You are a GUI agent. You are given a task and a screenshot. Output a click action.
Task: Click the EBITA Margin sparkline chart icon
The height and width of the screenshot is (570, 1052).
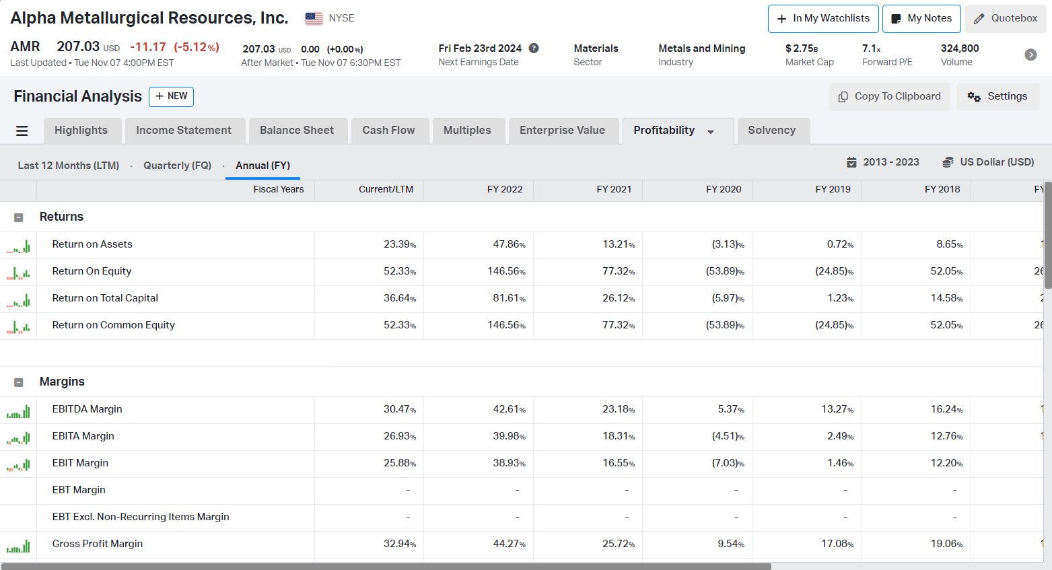pyautogui.click(x=18, y=438)
